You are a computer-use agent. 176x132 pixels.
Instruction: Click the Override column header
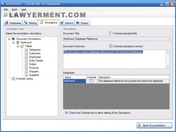92,77
